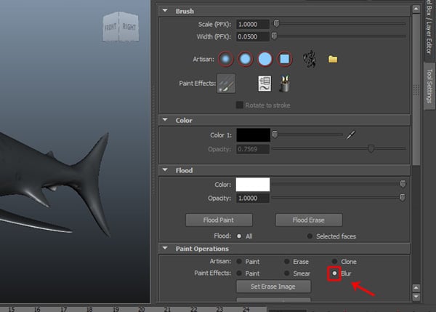Click the Width (PFX) value field
436x312 pixels.
[x=253, y=37]
